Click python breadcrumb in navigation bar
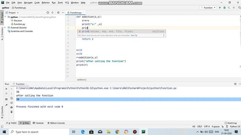The image size is (241, 135). (x=6, y=7)
